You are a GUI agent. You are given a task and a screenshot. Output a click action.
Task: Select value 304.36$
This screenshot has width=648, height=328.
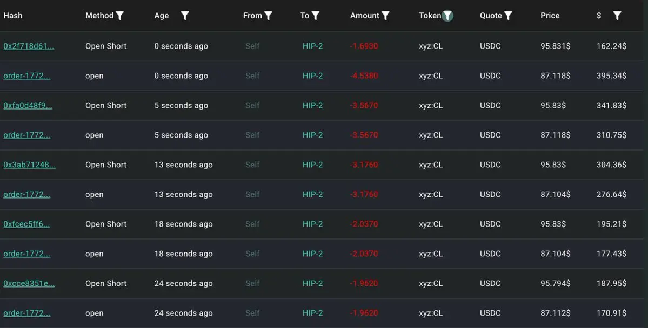(x=611, y=165)
